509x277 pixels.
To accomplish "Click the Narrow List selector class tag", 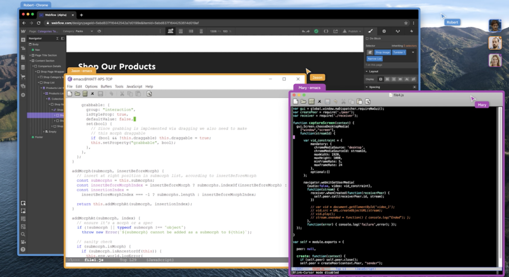I will 375,59.
